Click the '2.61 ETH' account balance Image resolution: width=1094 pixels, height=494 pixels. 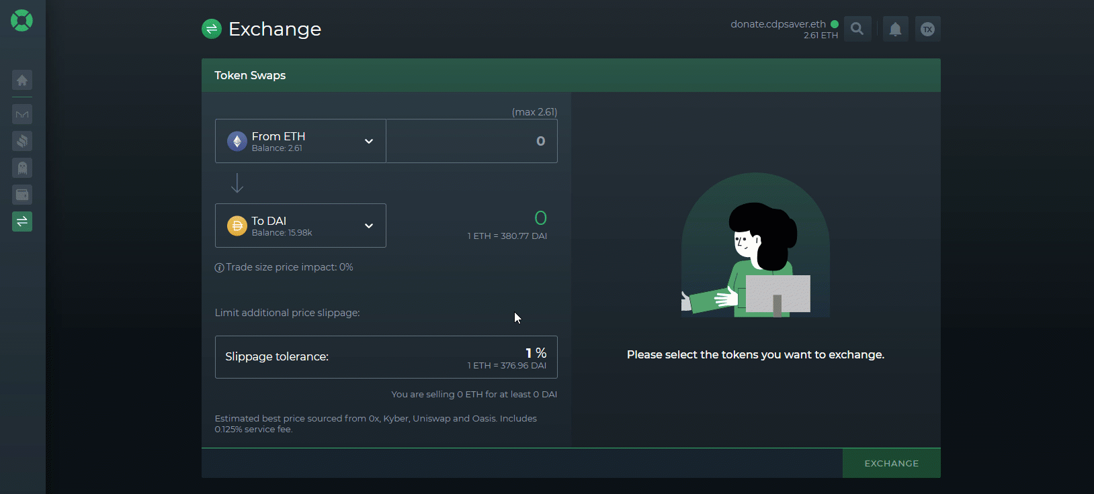tap(820, 36)
